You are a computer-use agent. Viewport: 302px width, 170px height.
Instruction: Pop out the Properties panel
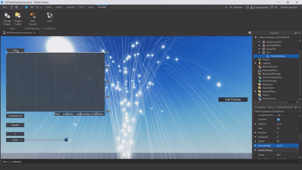tap(296, 107)
